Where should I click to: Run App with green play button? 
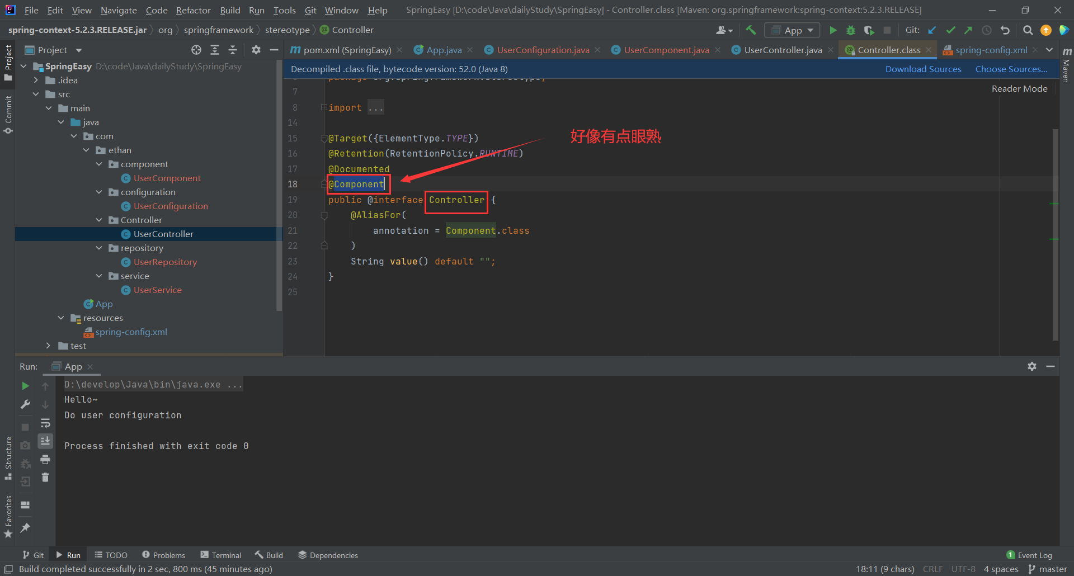pyautogui.click(x=833, y=30)
